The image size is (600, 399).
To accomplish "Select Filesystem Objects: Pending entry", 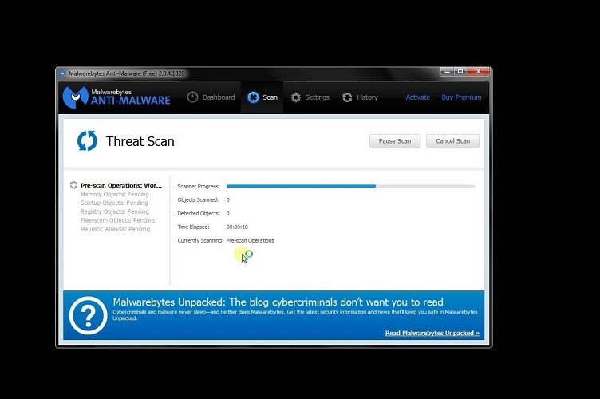I will click(x=117, y=220).
